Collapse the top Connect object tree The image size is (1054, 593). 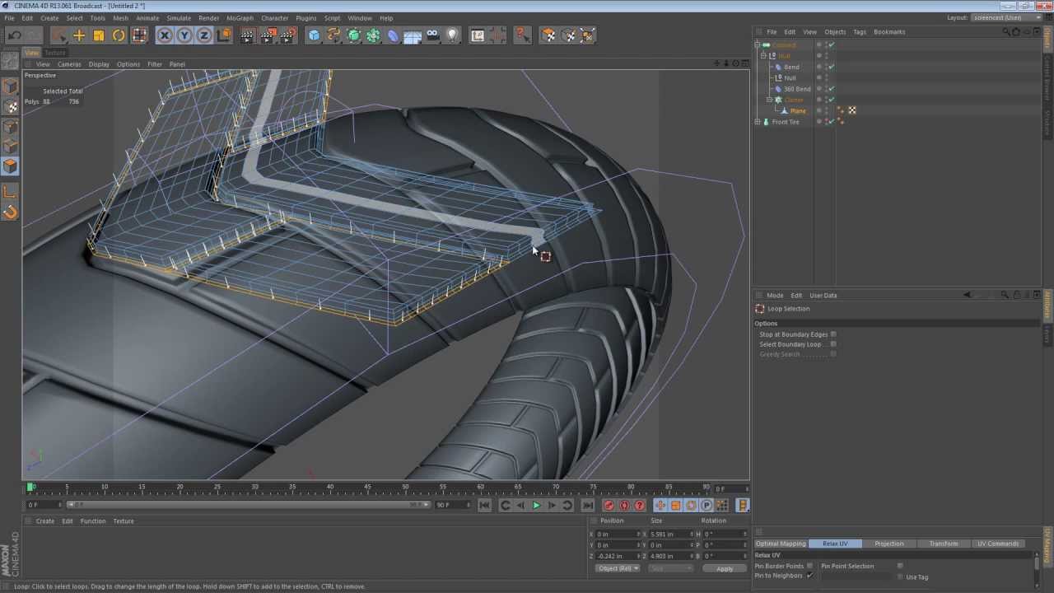758,45
